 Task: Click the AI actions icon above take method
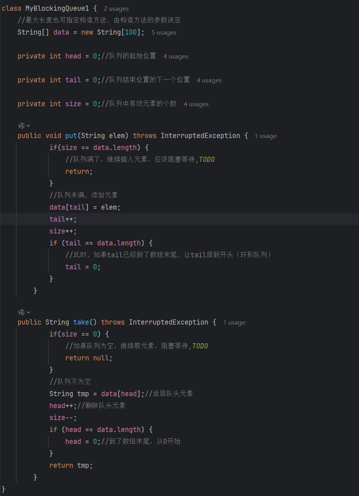[21, 312]
